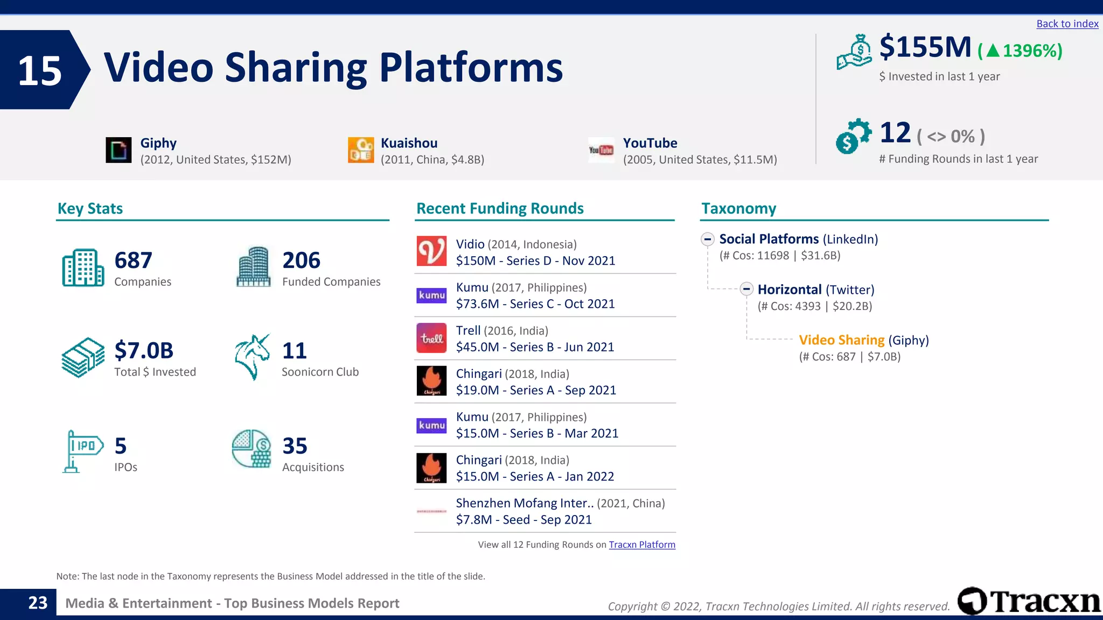Viewport: 1103px width, 620px height.
Task: Click the '206' funded companies count
Action: 302,260
